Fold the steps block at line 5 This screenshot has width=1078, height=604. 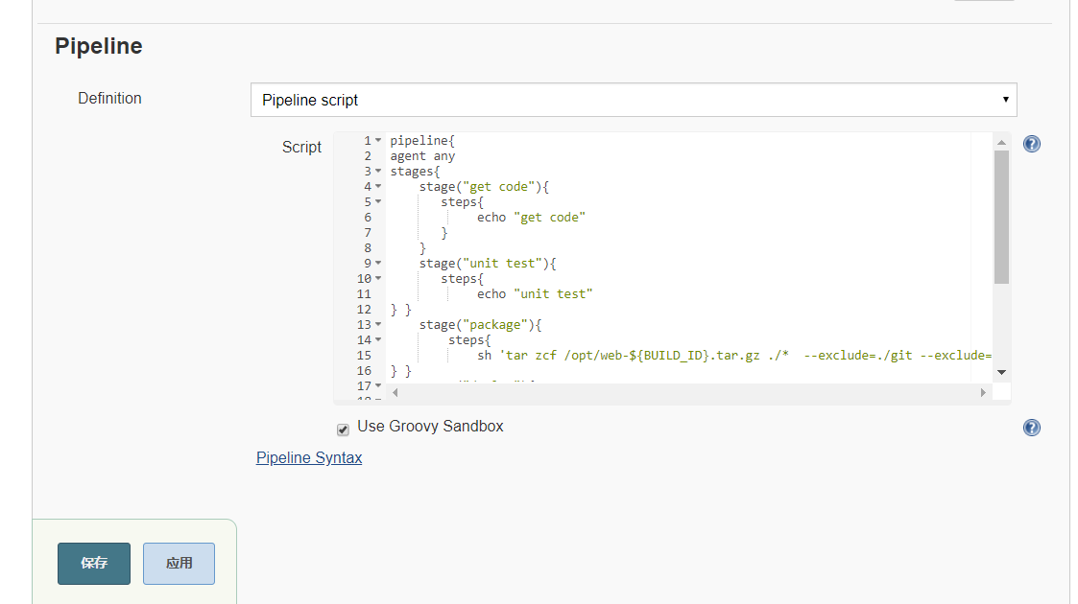pyautogui.click(x=378, y=202)
